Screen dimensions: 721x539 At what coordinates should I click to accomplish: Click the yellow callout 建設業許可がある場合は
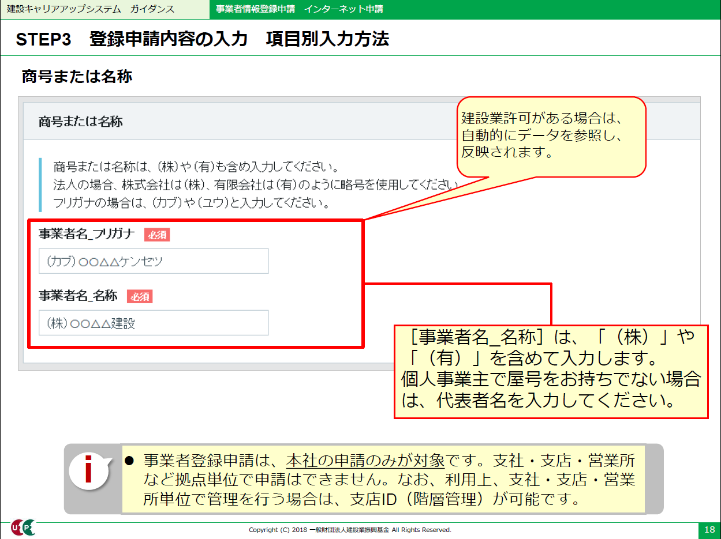[551, 137]
